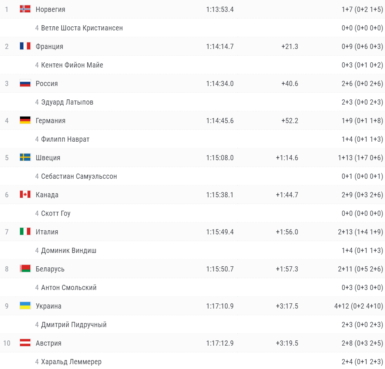Select athlete Эдуард Латыпов
Image resolution: width=385 pixels, height=369 pixels.
67,102
